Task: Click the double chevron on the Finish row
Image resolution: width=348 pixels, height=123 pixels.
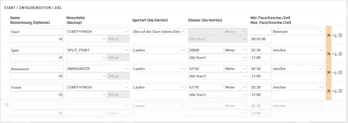Action: tap(329, 91)
